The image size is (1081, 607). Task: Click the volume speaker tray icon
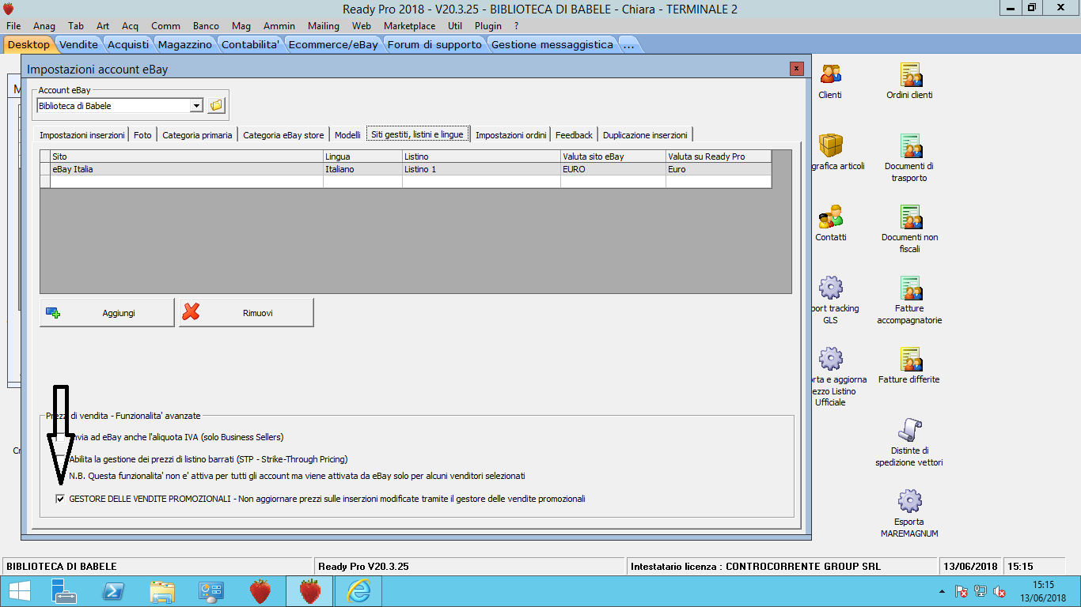[999, 591]
